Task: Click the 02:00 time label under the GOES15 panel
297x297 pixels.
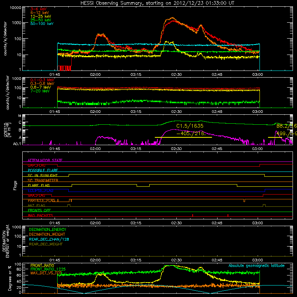Action: [95, 149]
